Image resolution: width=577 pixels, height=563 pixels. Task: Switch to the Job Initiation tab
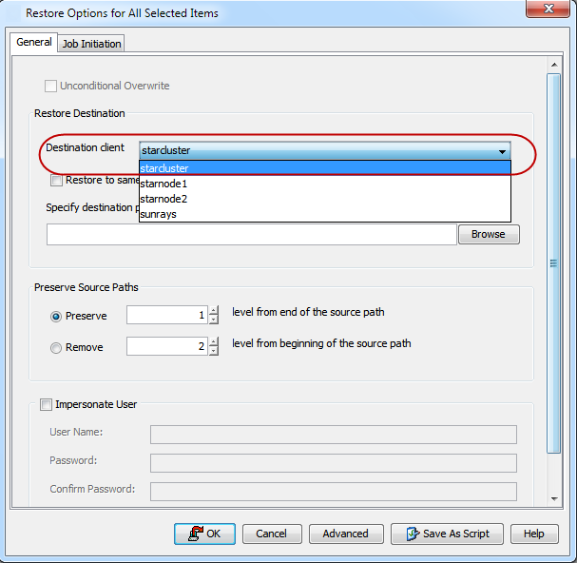[91, 44]
